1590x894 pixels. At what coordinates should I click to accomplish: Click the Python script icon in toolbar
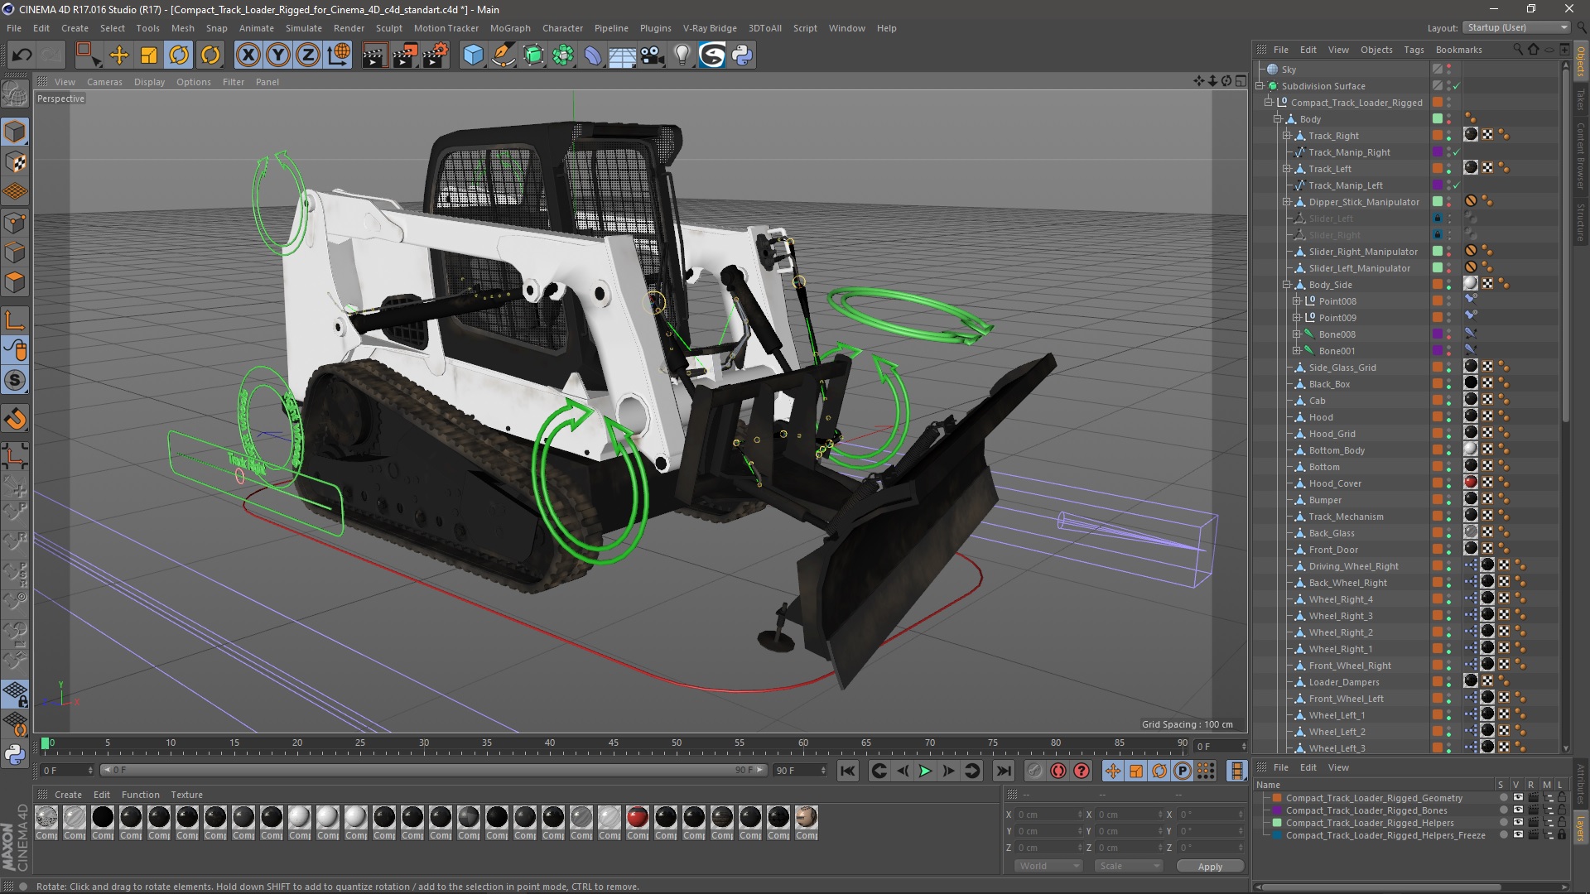point(743,55)
